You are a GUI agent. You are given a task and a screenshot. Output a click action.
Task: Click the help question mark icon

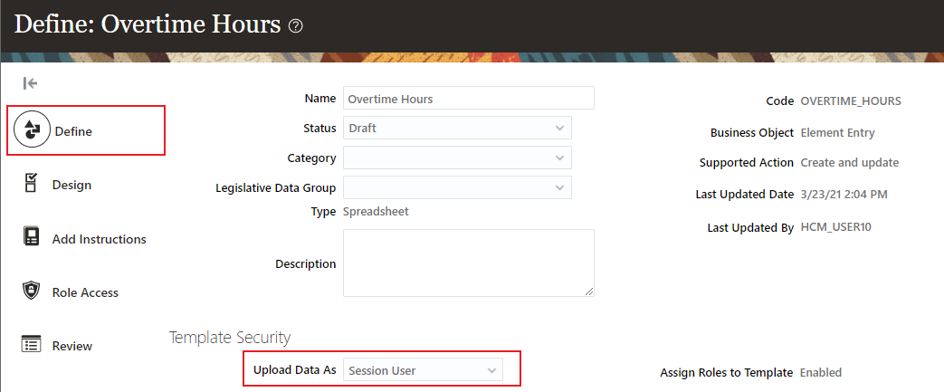[x=295, y=26]
